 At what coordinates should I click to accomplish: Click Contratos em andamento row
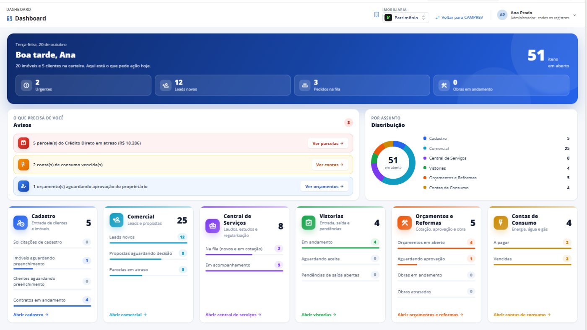click(x=52, y=301)
